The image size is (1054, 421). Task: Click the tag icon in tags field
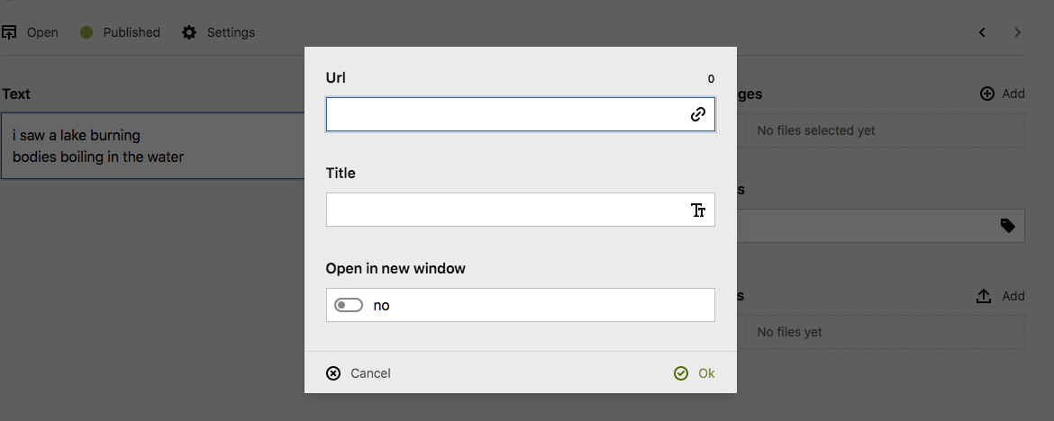[x=1008, y=226]
